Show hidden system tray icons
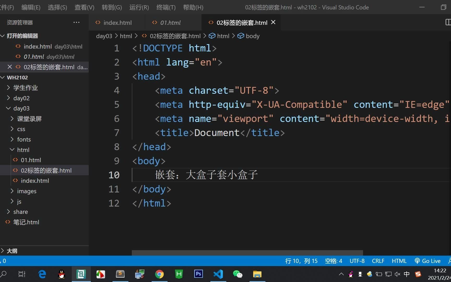Image resolution: width=451 pixels, height=282 pixels. pos(341,274)
